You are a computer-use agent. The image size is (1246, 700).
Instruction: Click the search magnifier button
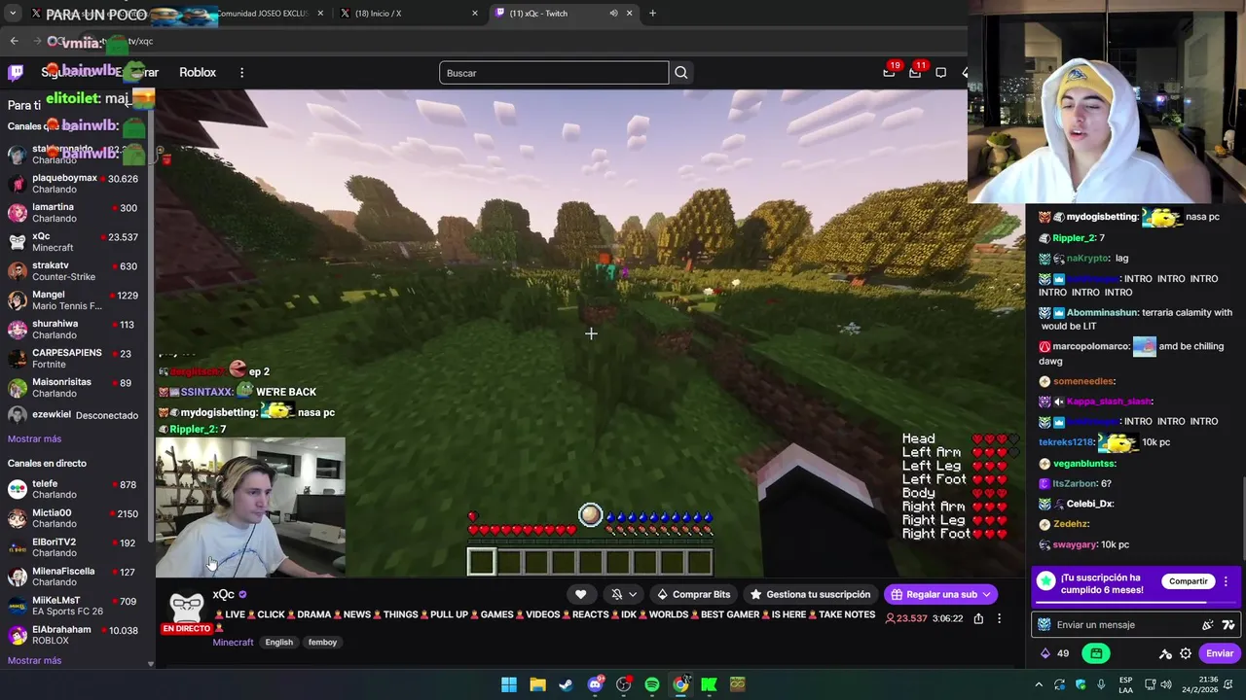tap(681, 73)
